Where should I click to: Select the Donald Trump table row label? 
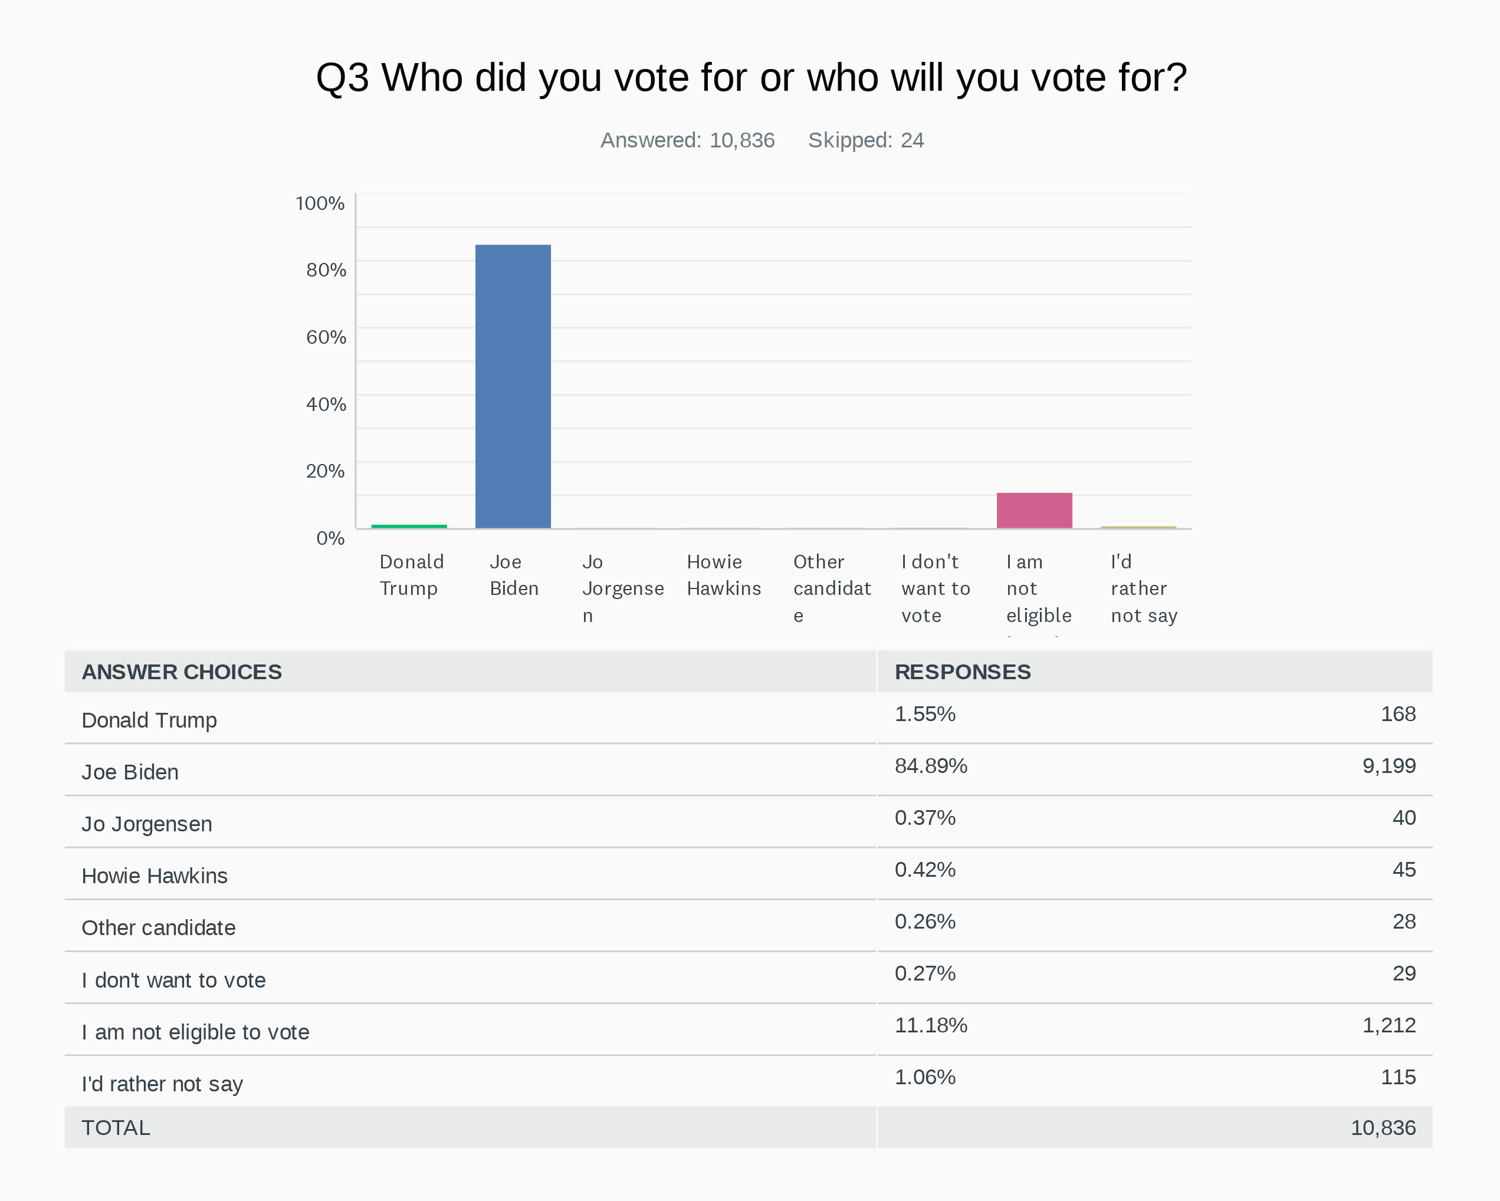(149, 720)
